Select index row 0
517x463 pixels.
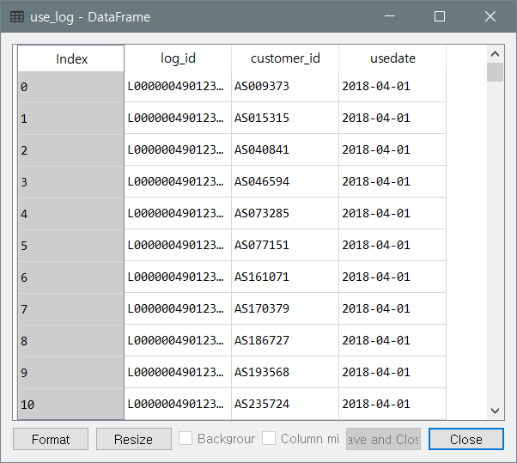tap(71, 87)
